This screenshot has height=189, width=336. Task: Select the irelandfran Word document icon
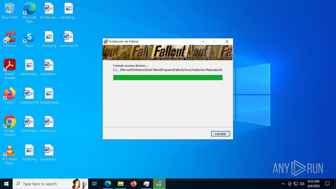(49, 68)
